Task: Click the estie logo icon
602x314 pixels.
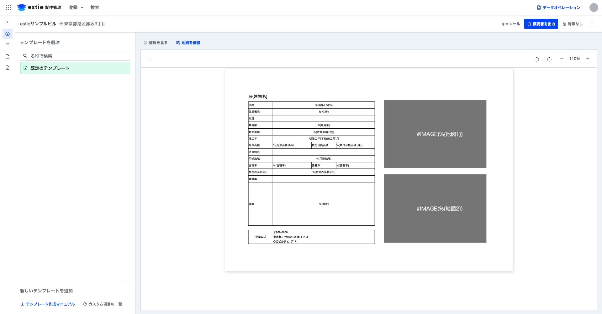Action: (x=21, y=8)
